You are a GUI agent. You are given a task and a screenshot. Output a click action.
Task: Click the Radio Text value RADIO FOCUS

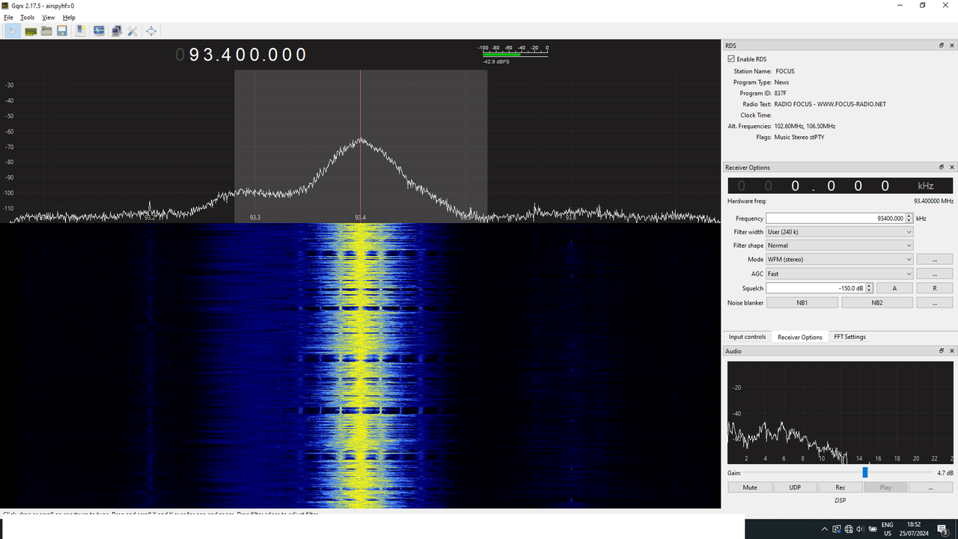click(x=830, y=104)
